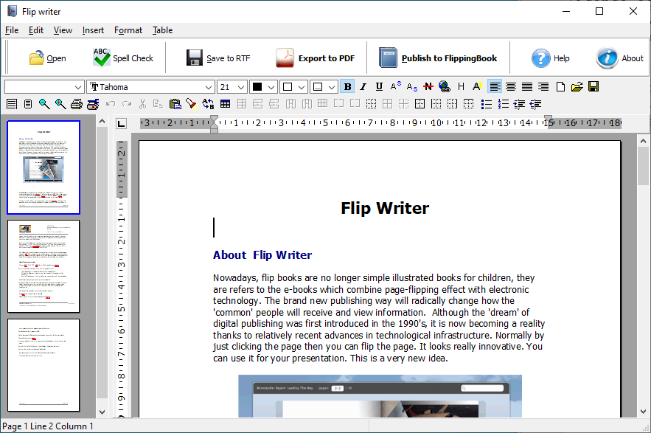Screen dimensions: 651x433
Task: Open the find and replace icon
Action: [x=208, y=104]
